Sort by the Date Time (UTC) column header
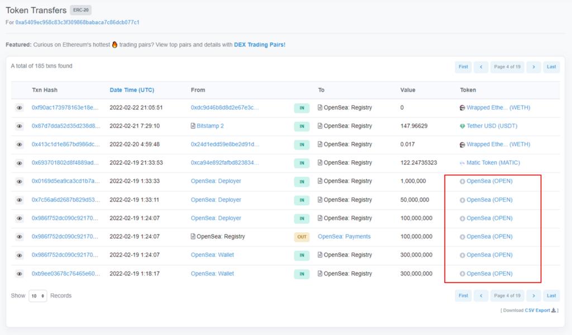This screenshot has height=335, width=572. click(x=132, y=90)
